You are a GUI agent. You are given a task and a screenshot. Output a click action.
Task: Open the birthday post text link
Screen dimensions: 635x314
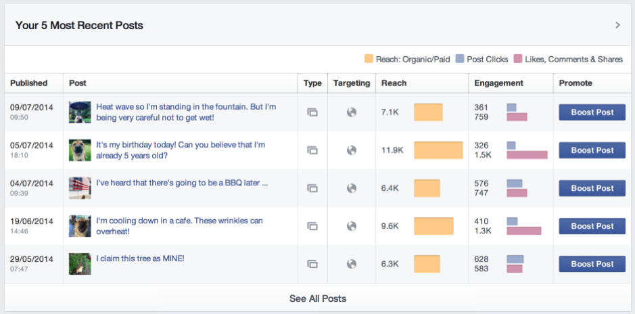pos(181,150)
